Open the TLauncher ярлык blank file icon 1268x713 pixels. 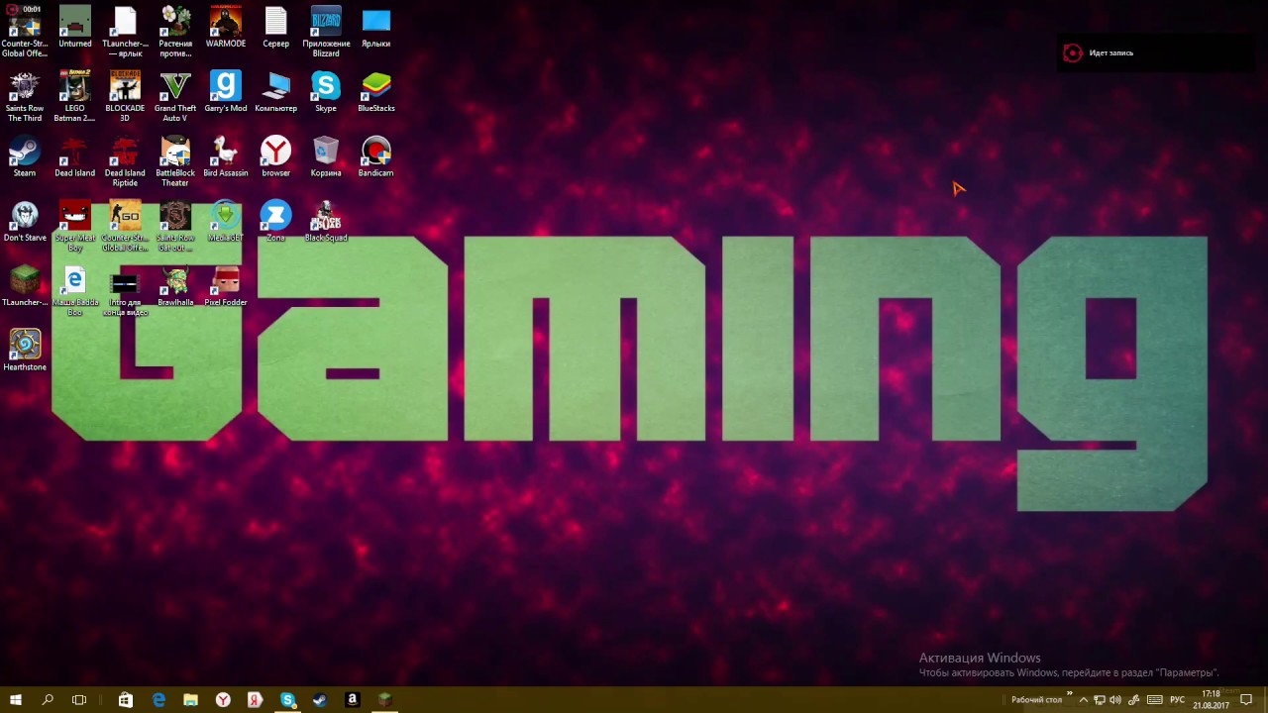[125, 32]
